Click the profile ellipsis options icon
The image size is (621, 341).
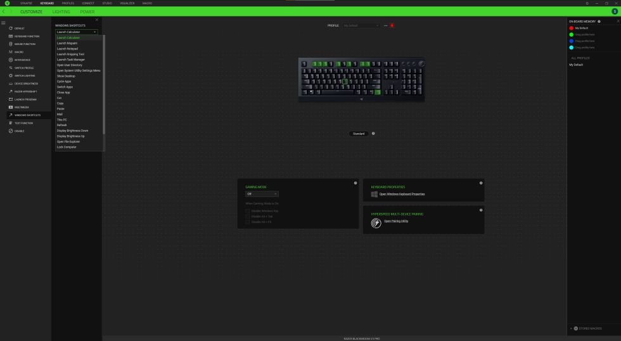pos(385,25)
